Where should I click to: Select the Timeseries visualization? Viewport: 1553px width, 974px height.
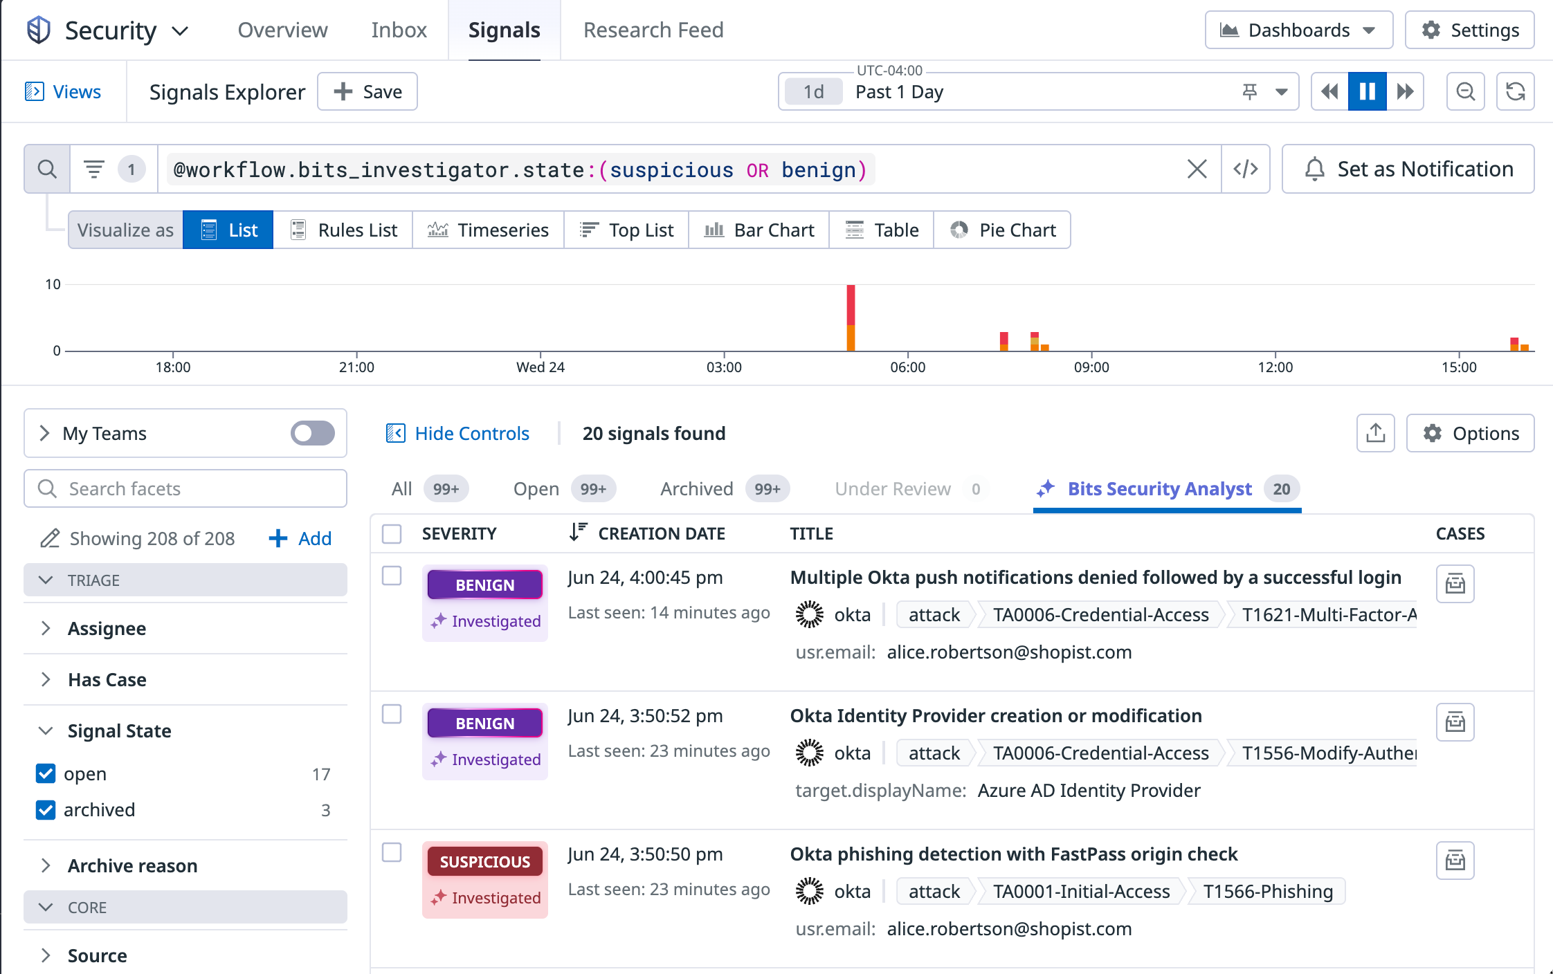[488, 230]
